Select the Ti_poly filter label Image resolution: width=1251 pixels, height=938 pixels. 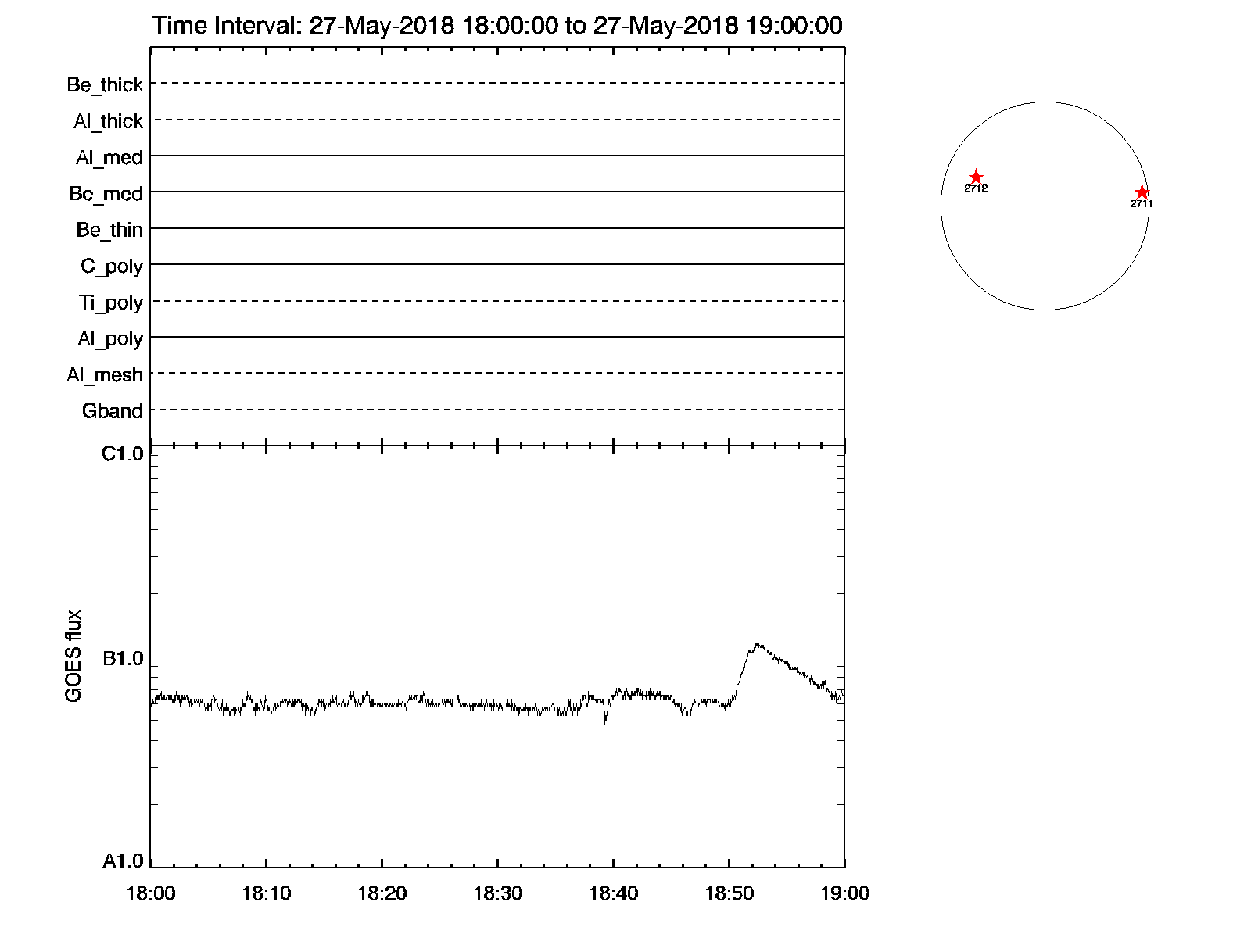point(110,303)
